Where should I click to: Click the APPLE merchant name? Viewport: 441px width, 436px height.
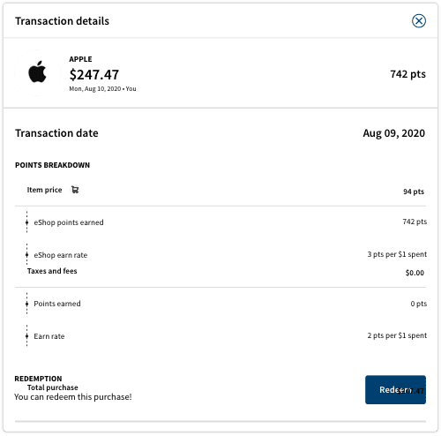80,59
